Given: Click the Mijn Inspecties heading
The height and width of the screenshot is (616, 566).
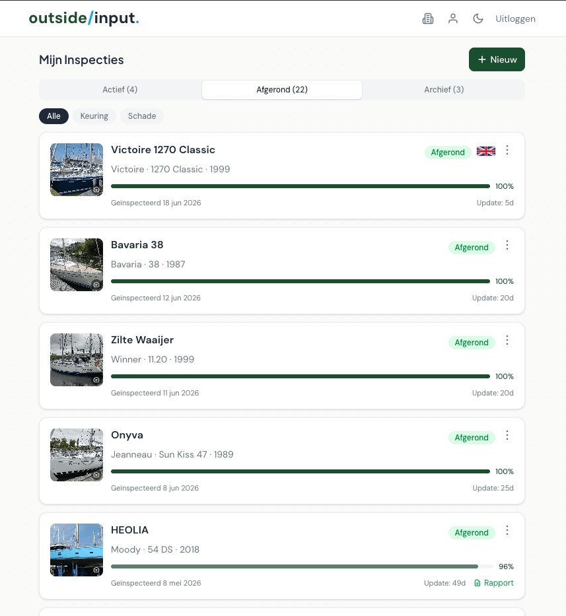Looking at the screenshot, I should 81,59.
